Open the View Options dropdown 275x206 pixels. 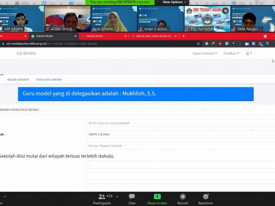click(x=174, y=2)
